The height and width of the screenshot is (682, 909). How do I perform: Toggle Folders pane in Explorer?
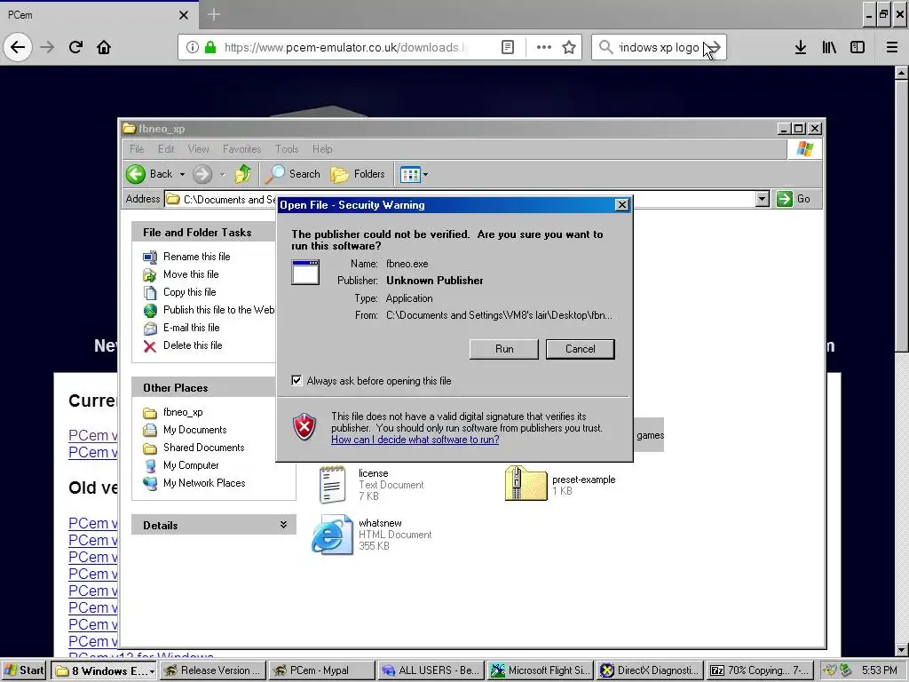pos(358,174)
